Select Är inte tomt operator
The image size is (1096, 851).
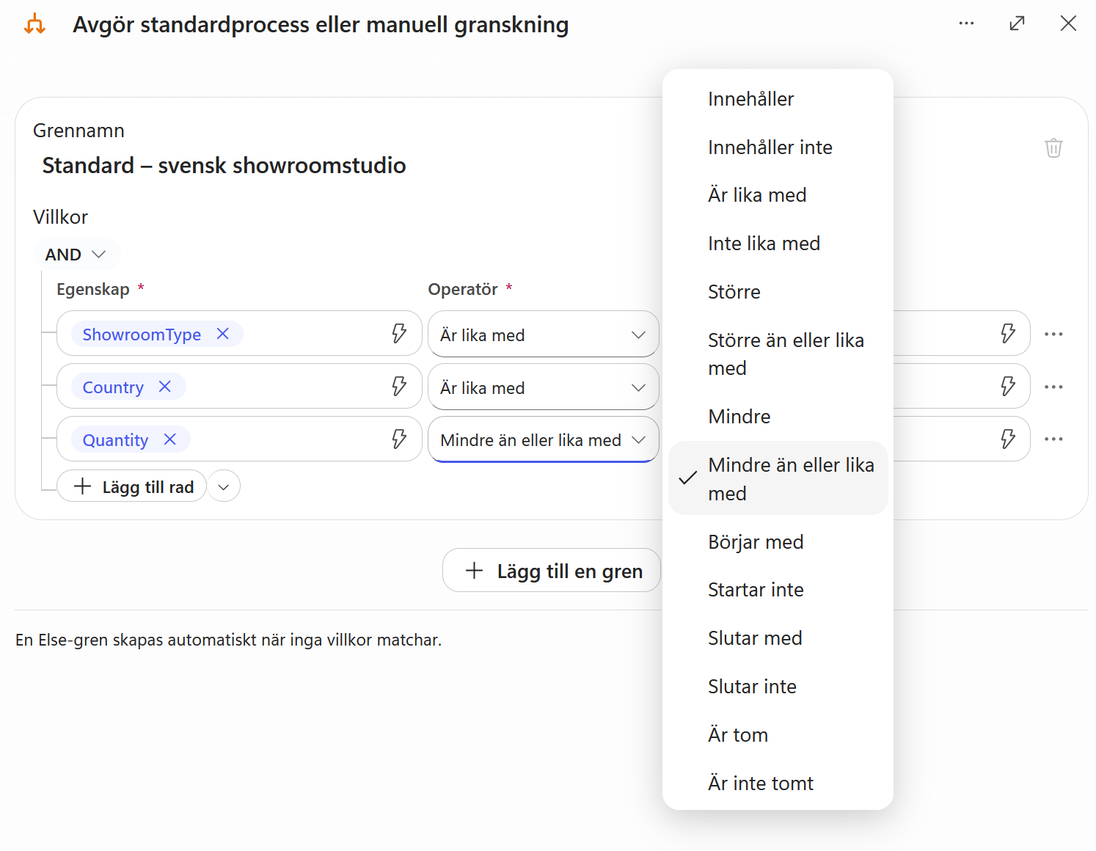point(778,784)
